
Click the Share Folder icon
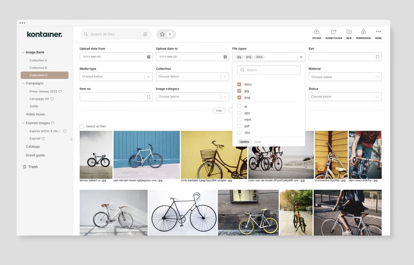tap(334, 32)
